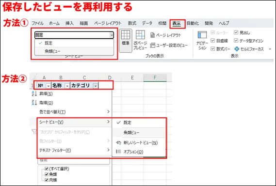Open the 名称 column filter dropdown
This screenshot has height=186, width=276.
67,86
